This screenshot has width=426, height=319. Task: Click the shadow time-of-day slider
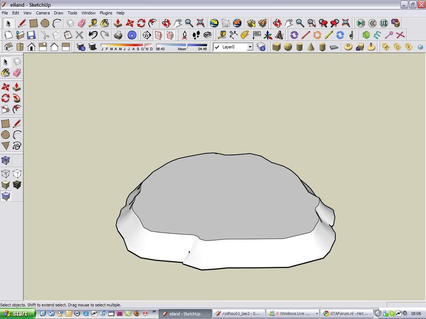coord(181,47)
